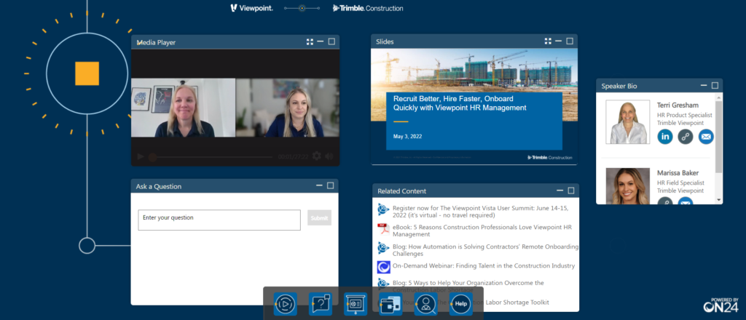Image resolution: width=746 pixels, height=320 pixels.
Task: Expand Media Player to fullscreen
Action: [x=310, y=41]
